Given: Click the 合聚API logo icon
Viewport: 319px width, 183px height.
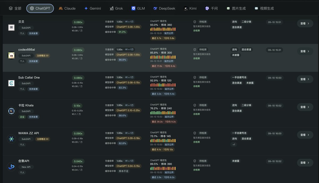Looking at the screenshot, I should (11, 167).
